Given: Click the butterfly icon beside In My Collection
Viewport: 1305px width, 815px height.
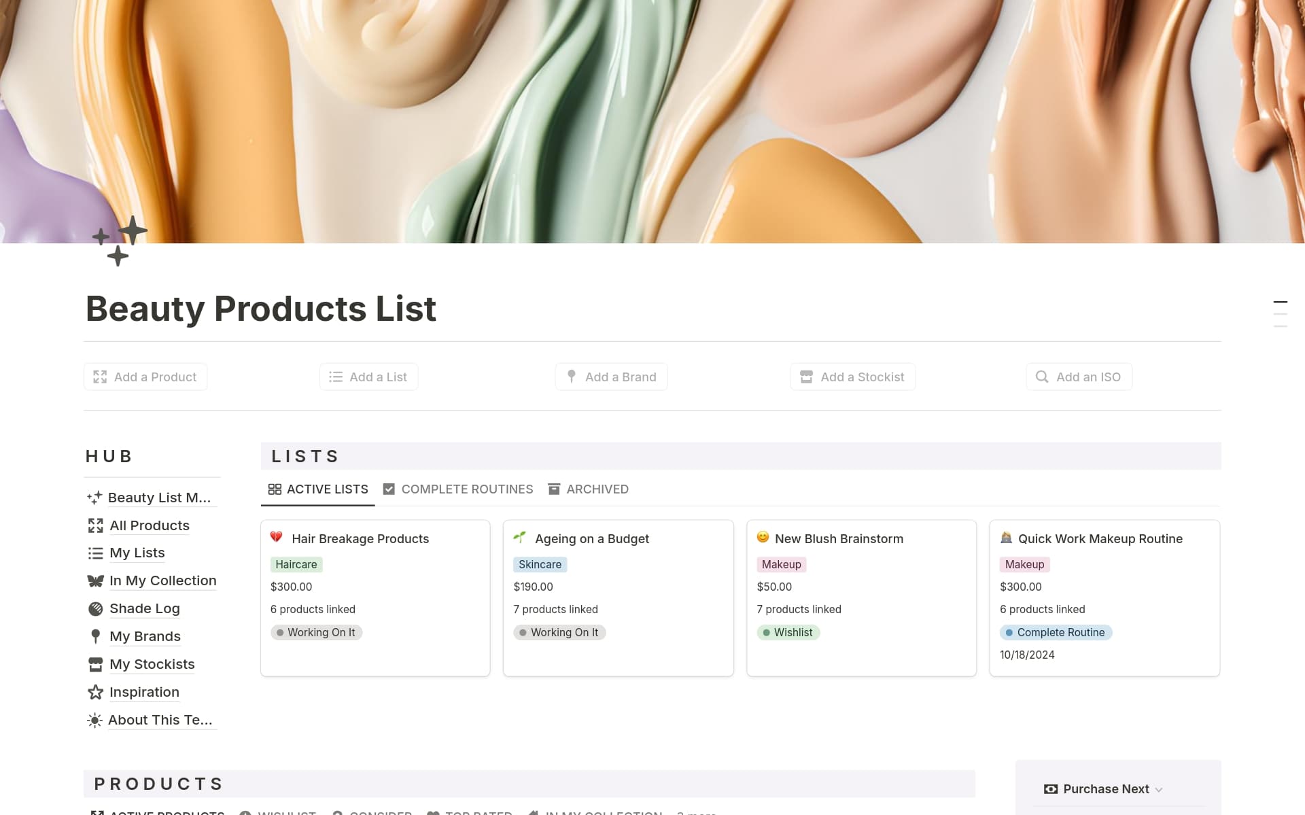Looking at the screenshot, I should tap(96, 581).
